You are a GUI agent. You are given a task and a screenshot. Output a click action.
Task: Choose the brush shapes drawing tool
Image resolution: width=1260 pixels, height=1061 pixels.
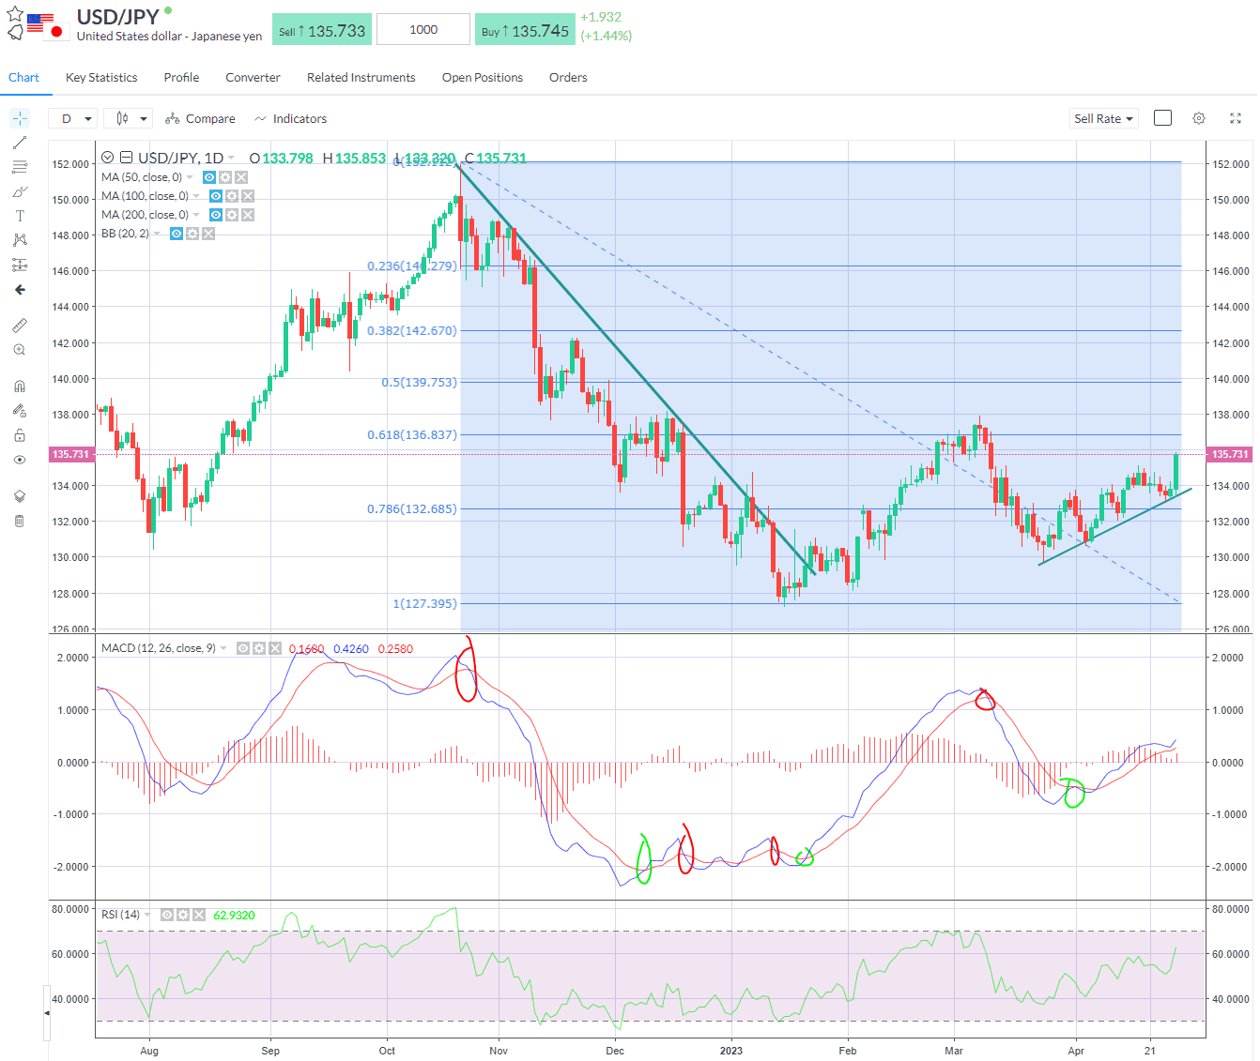[x=20, y=191]
